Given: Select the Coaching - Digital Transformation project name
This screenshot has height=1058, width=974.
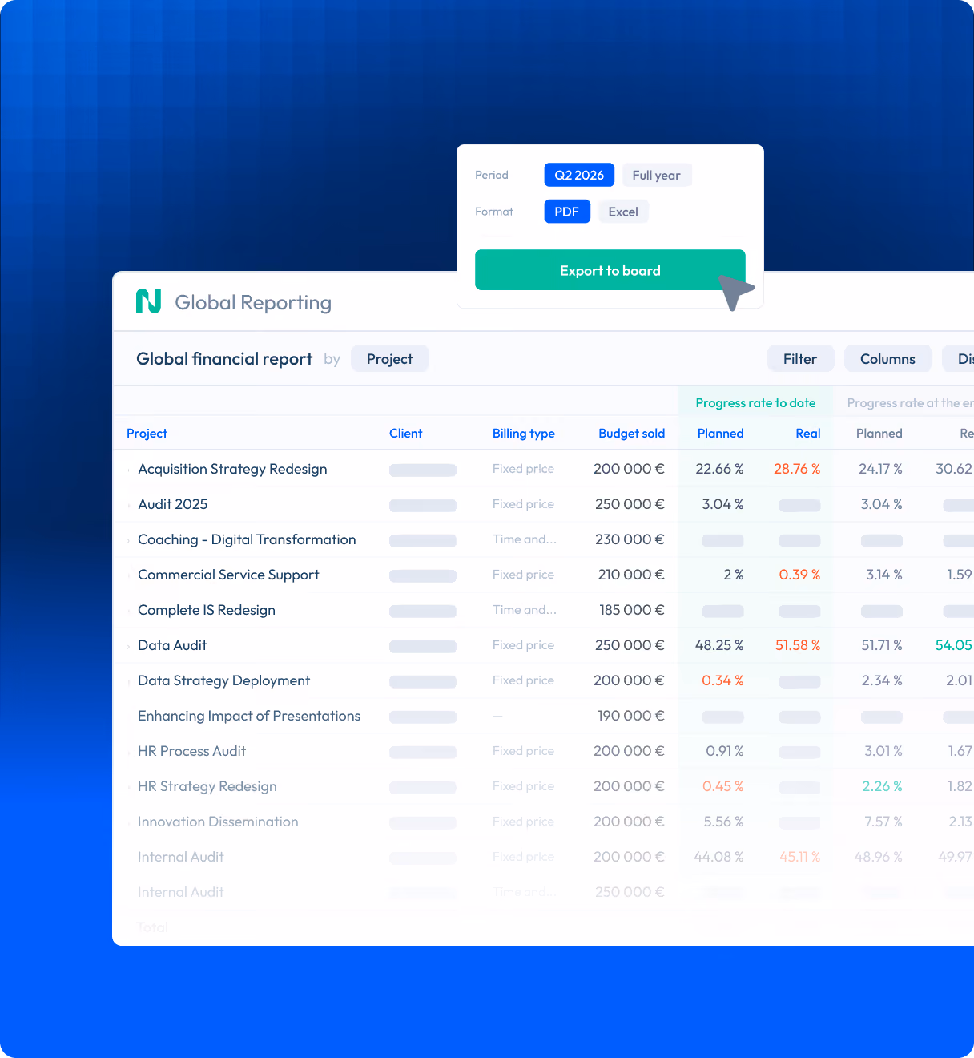Looking at the screenshot, I should 247,539.
